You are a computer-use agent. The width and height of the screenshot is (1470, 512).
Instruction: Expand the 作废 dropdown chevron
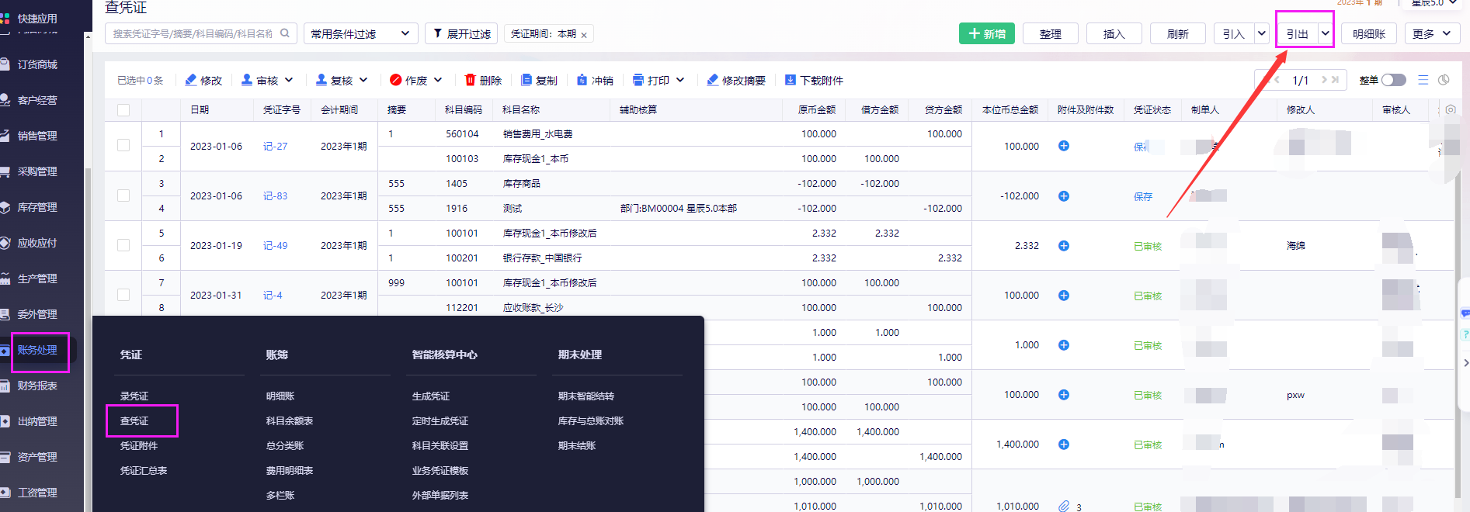click(x=438, y=80)
